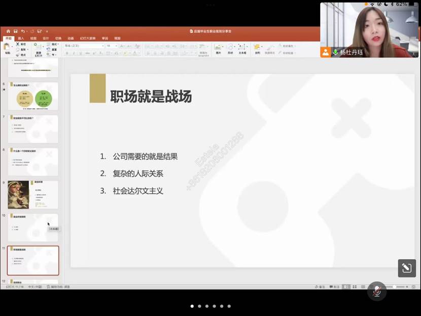Viewport: 421px width, 316px height.
Task: Click the Arrange (排列) icon
Action: 257,47
